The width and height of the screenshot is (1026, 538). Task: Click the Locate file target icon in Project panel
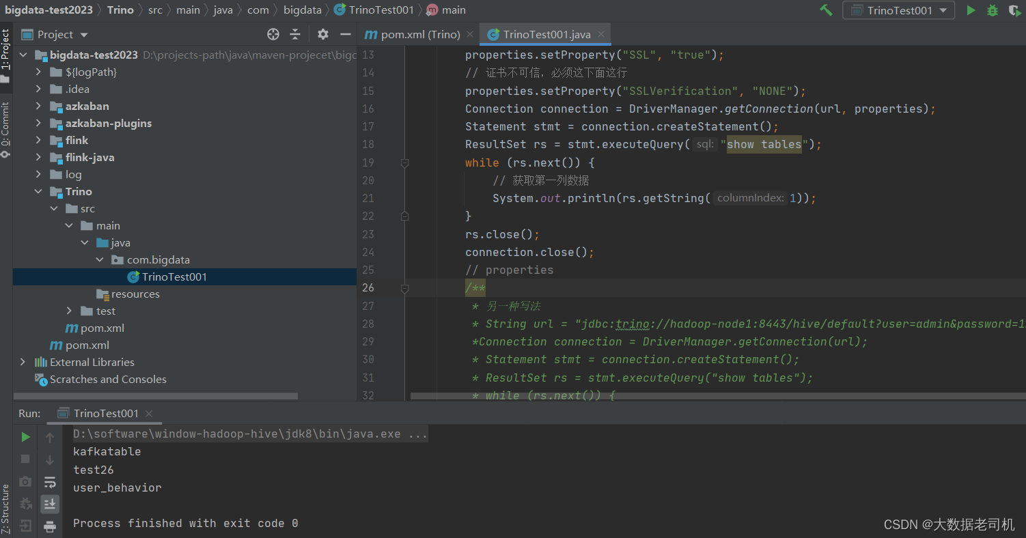pos(273,34)
